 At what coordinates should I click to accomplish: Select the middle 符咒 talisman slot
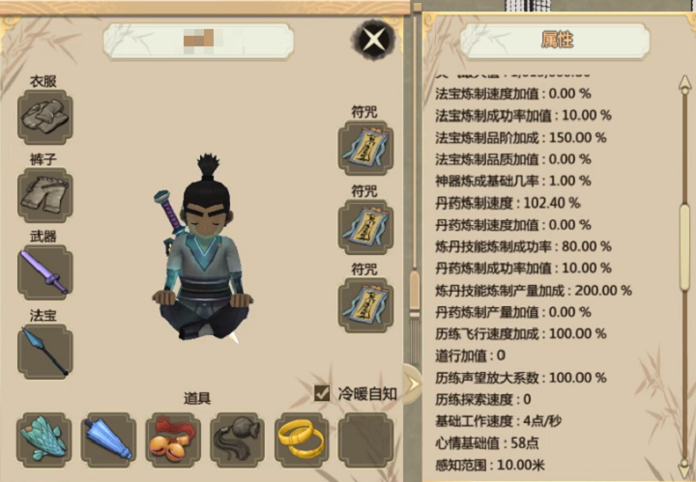(365, 227)
